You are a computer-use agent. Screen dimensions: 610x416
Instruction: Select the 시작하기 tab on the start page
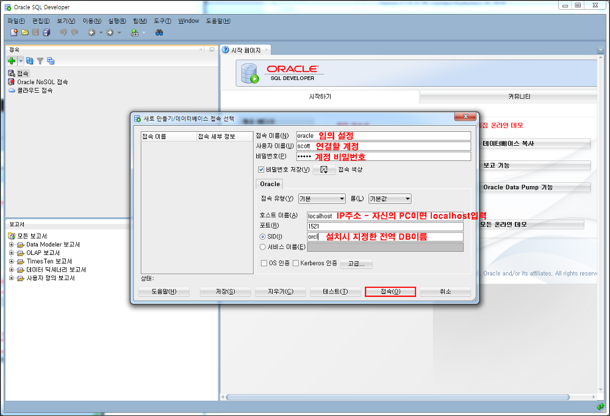[x=320, y=96]
